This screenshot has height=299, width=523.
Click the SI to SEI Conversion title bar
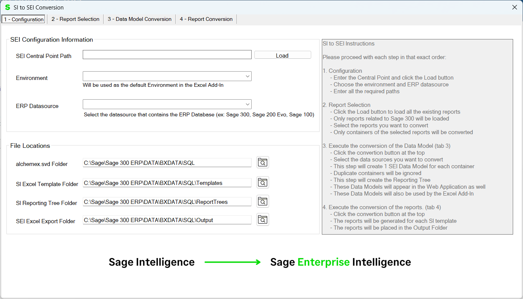pos(228,7)
